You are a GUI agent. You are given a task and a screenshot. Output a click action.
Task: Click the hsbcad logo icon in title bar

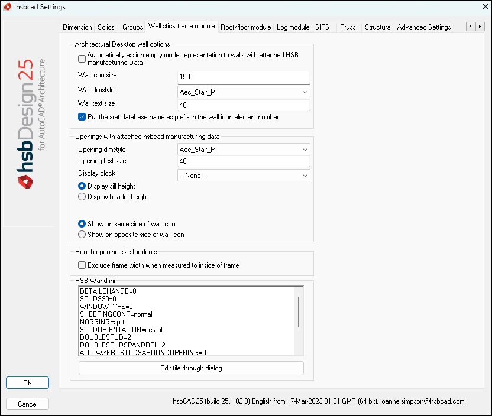[8, 6]
